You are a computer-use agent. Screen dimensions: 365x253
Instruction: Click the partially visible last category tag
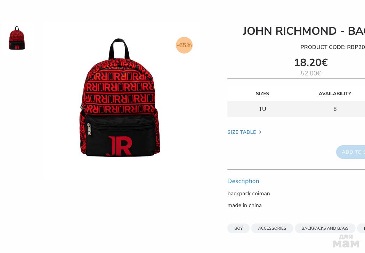pyautogui.click(x=361, y=228)
